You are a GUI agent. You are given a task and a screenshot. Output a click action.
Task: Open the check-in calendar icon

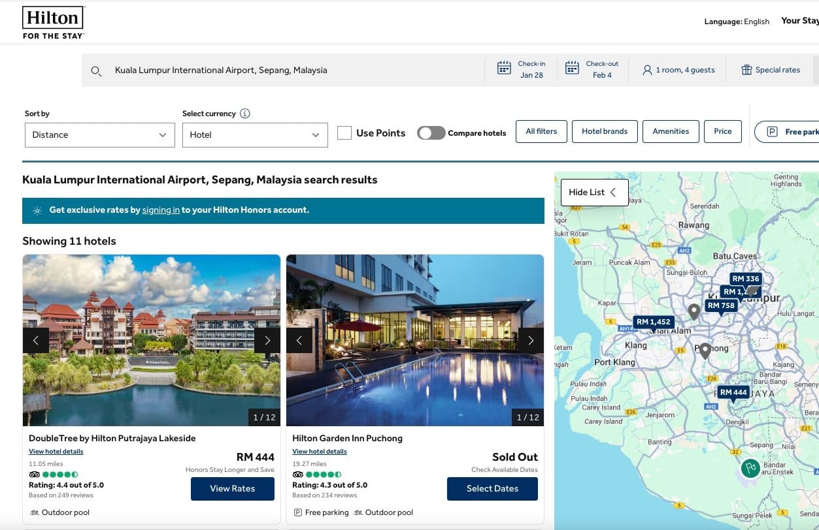(504, 69)
